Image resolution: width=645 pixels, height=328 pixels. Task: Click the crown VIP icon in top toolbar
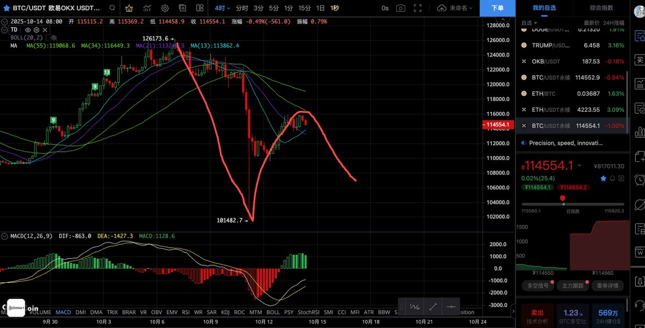click(x=129, y=9)
